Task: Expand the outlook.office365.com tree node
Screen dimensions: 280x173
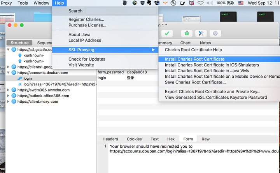Action: (8, 96)
